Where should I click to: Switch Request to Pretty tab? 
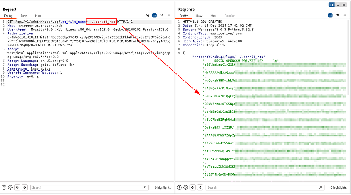pos(8,16)
